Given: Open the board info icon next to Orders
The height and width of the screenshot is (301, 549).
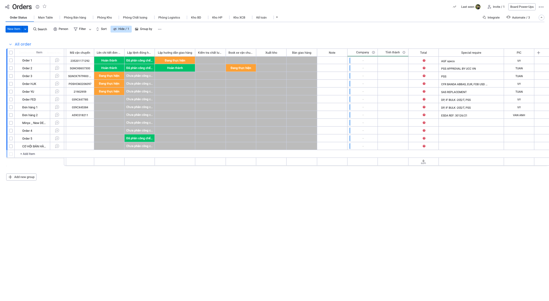Looking at the screenshot, I should (37, 7).
